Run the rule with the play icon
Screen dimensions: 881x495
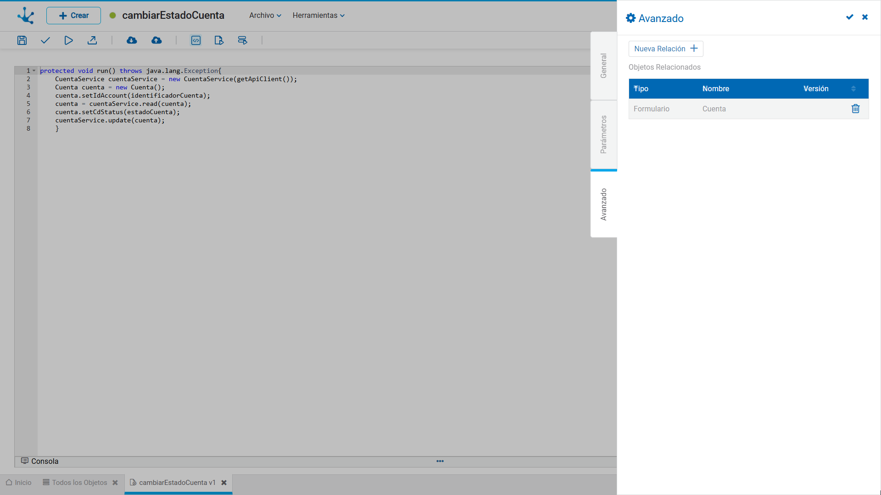pyautogui.click(x=68, y=40)
